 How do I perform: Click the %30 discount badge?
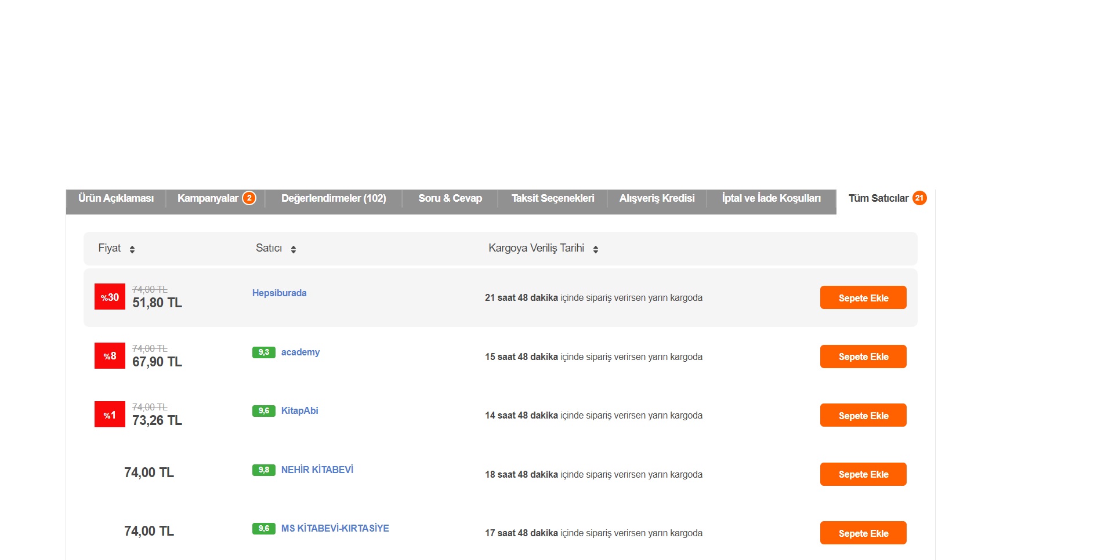110,297
